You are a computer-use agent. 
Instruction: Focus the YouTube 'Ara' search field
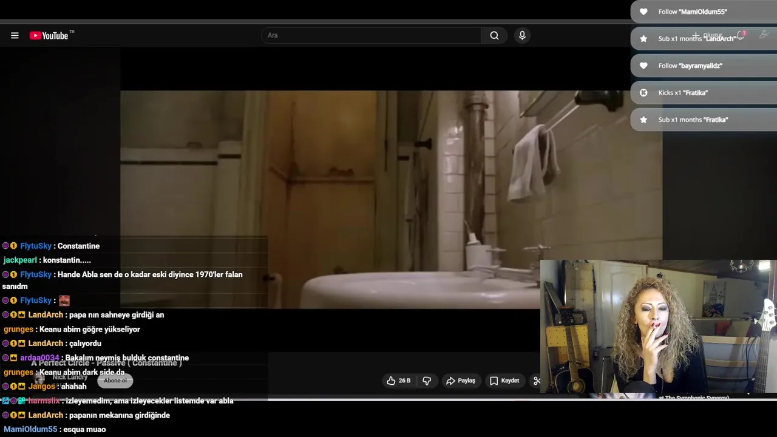371,35
